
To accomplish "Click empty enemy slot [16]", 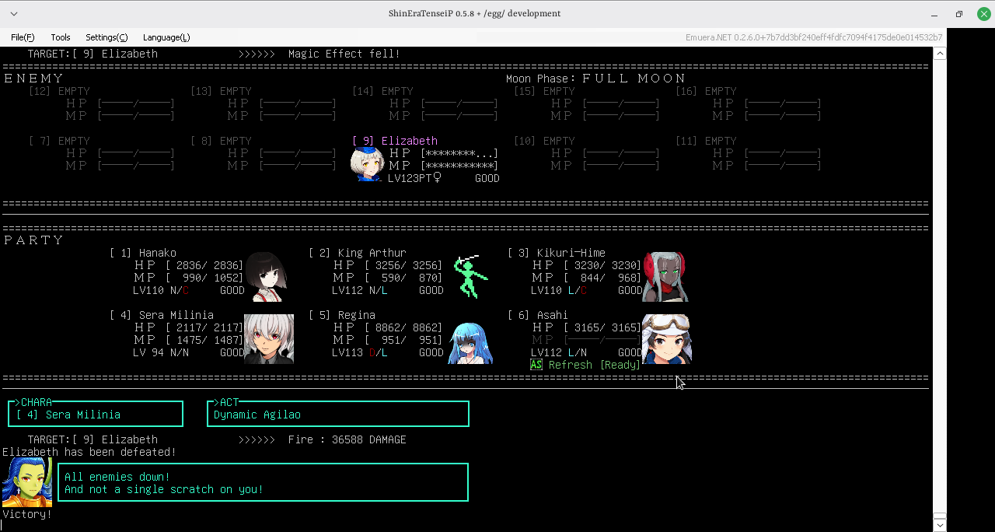I will (706, 91).
